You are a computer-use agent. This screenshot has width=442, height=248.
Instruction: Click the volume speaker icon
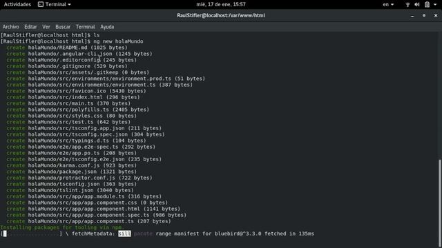[x=417, y=5]
